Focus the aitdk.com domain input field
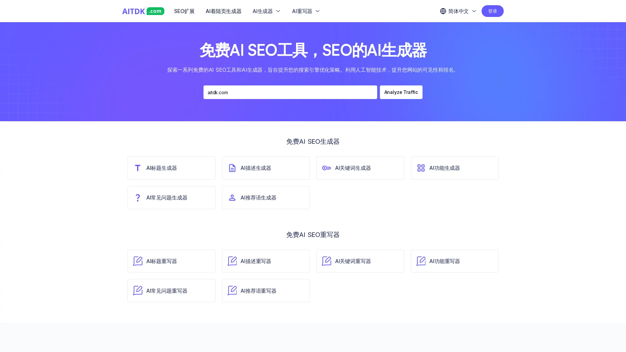The width and height of the screenshot is (626, 352). point(290,92)
